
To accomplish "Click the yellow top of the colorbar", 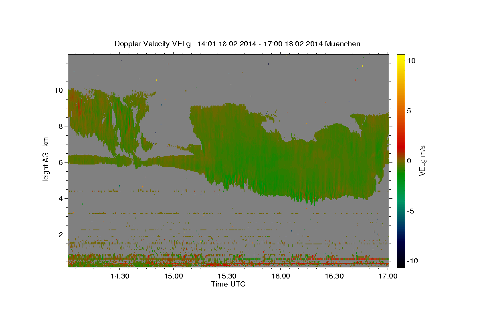I will (x=400, y=57).
